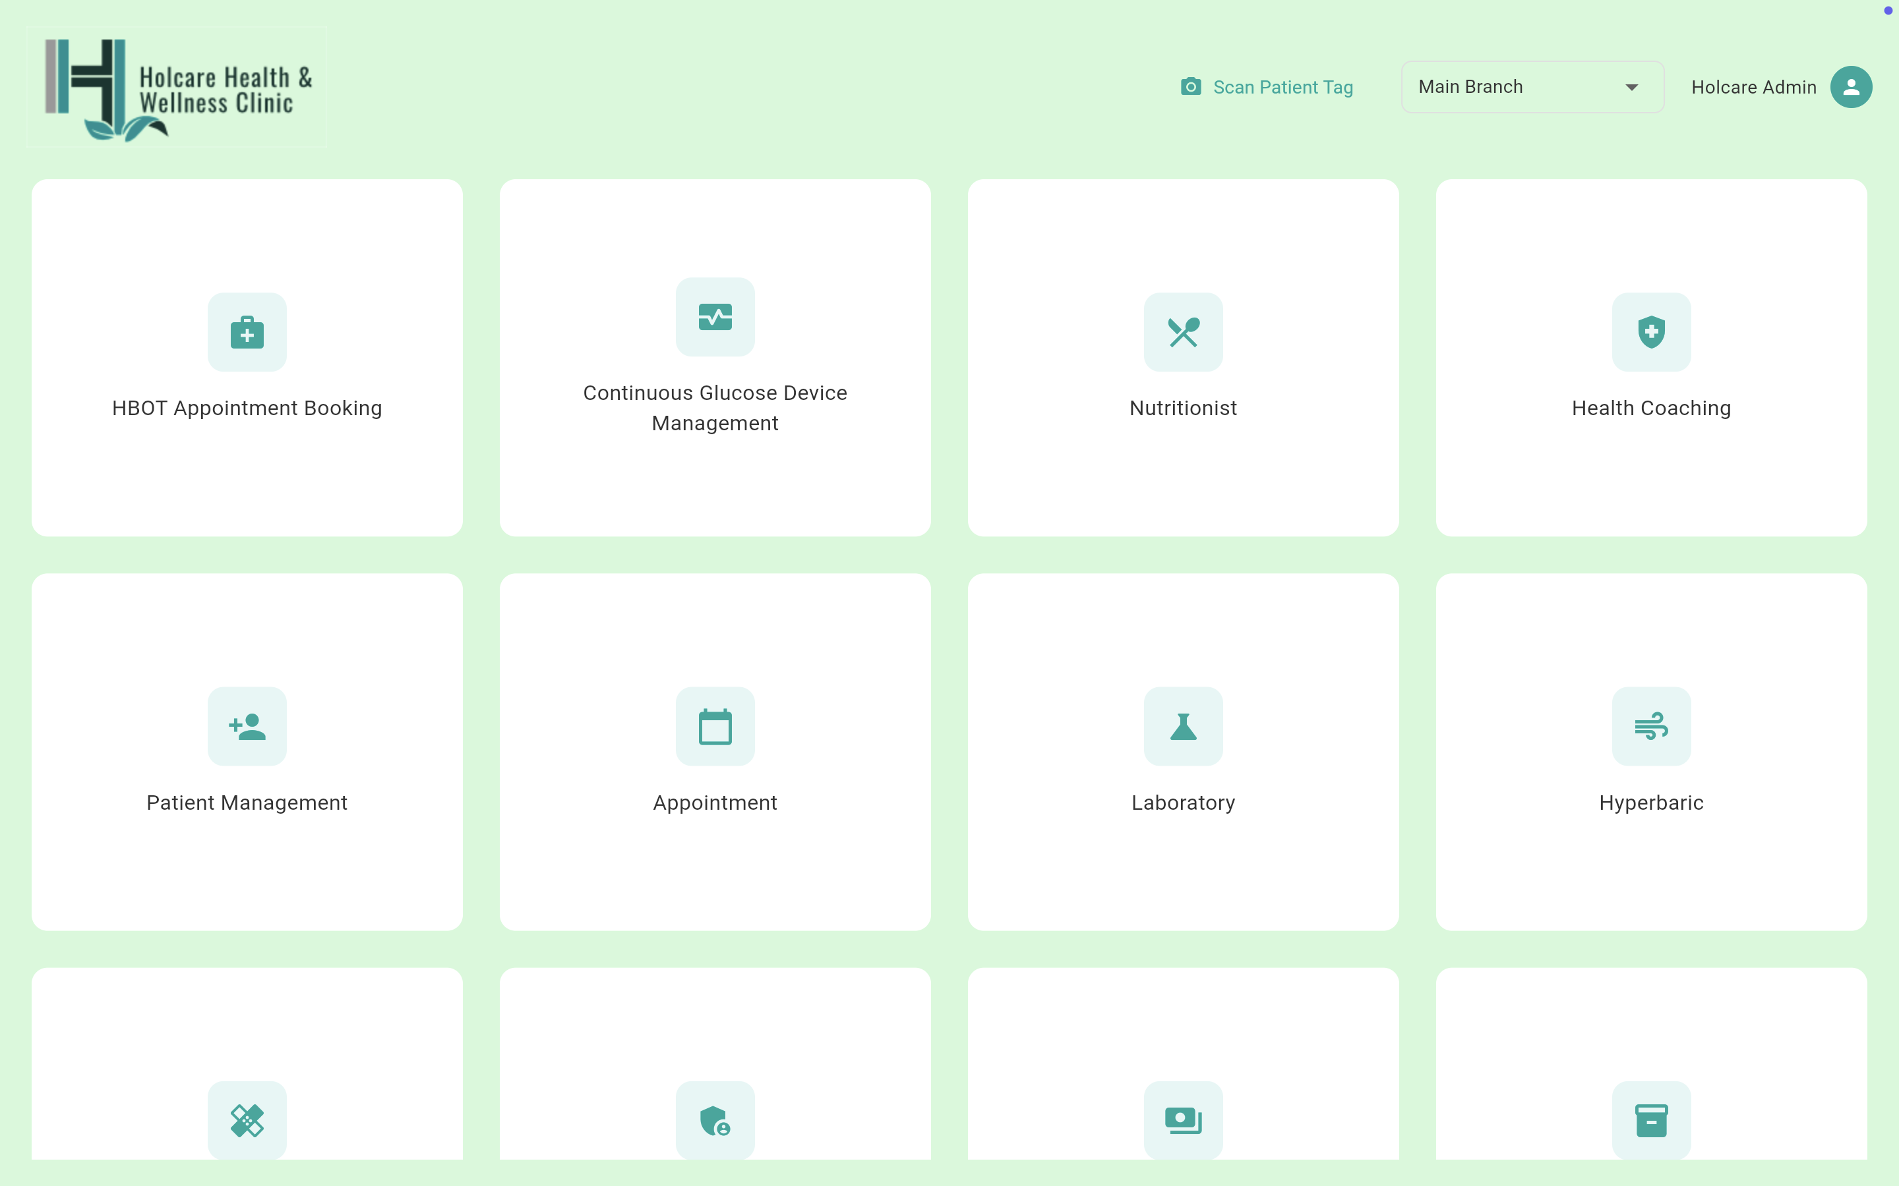
Task: Click the Hyperbaric wind icon
Action: [x=1651, y=726]
